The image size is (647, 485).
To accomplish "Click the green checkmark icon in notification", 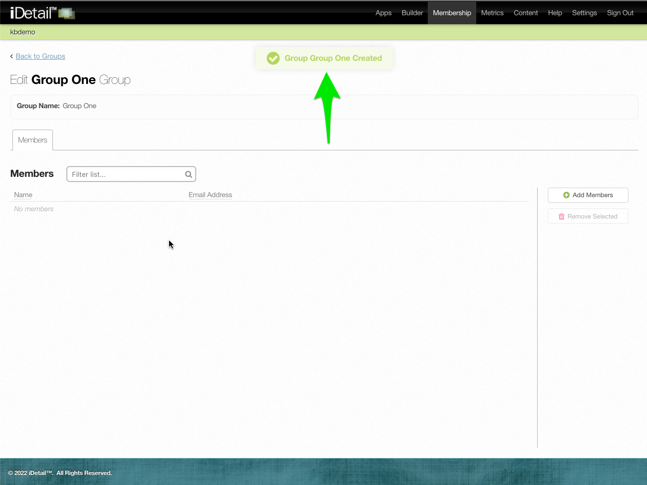I will 273,58.
